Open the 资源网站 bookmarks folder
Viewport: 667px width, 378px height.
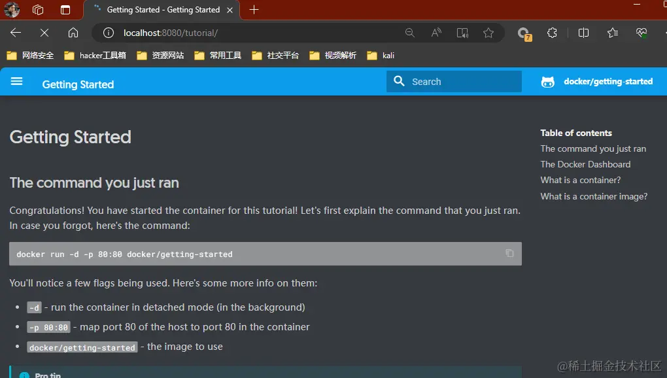(x=160, y=56)
